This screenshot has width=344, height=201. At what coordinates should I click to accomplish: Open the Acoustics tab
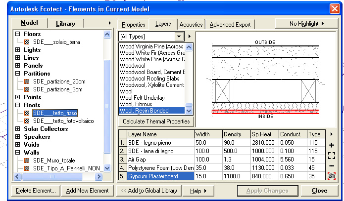[191, 25]
